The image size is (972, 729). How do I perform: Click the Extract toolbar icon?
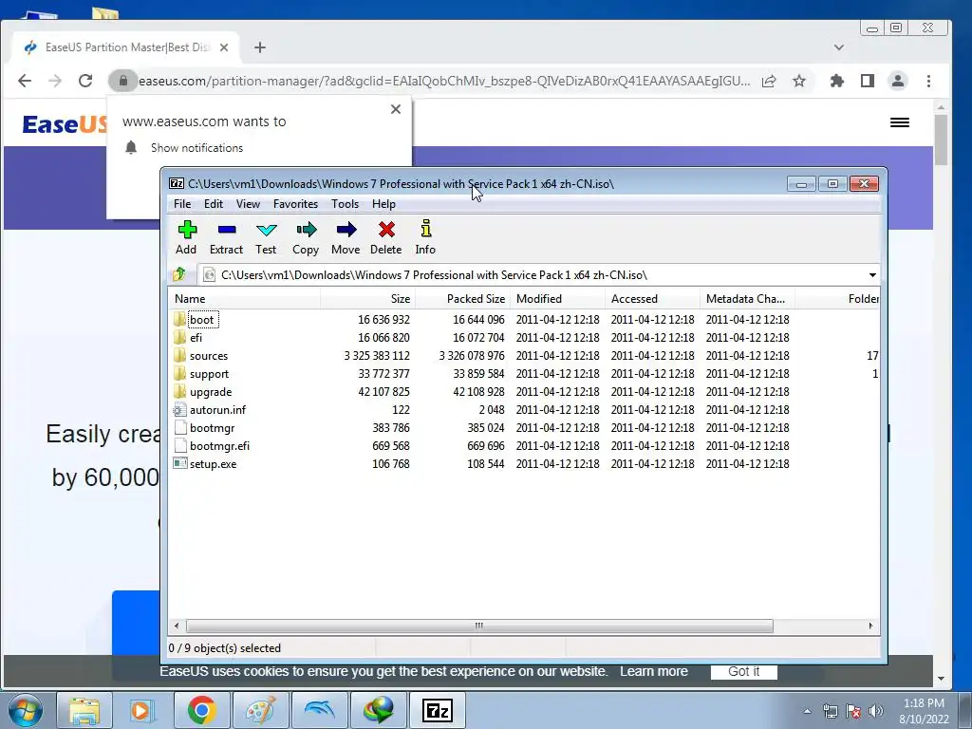tap(226, 237)
